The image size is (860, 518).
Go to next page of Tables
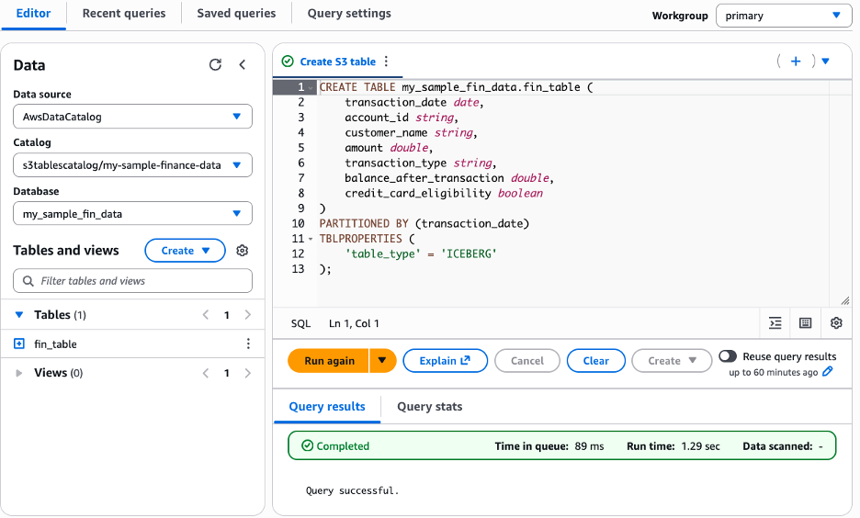(x=247, y=315)
